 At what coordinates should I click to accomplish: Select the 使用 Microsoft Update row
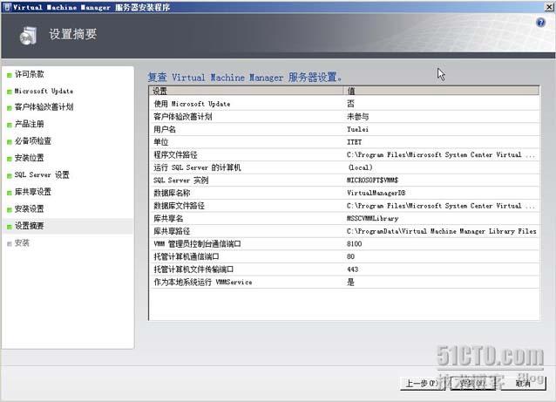coord(344,104)
